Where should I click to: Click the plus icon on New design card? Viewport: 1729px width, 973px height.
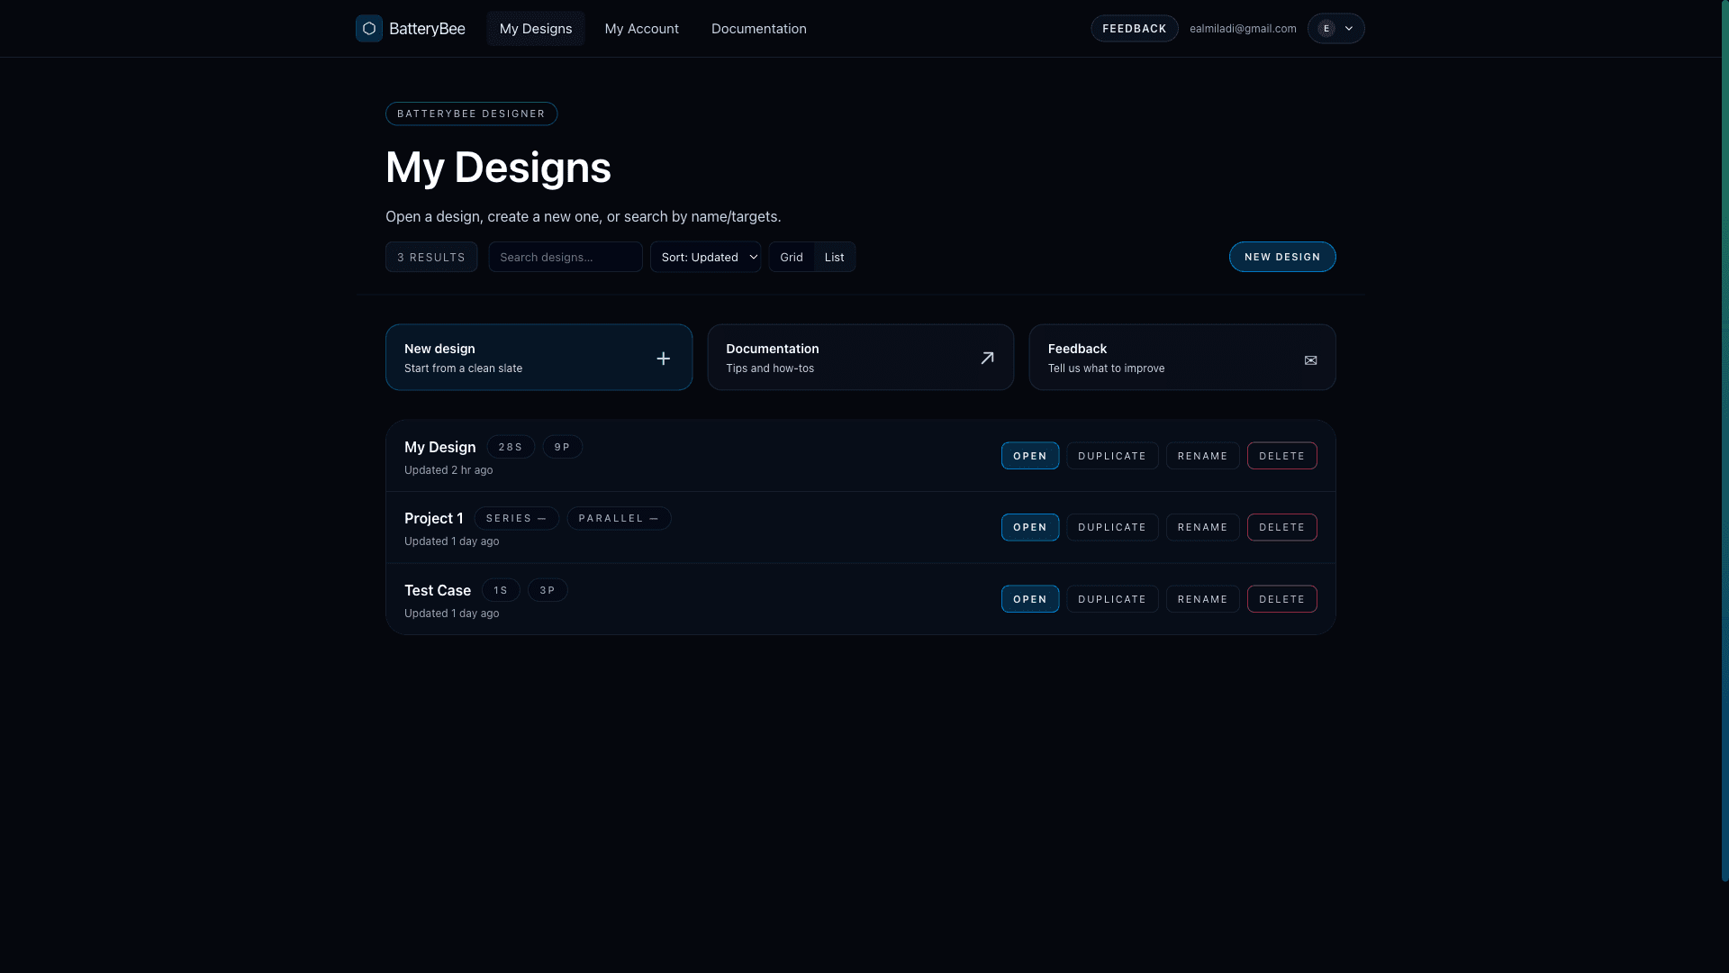(663, 358)
